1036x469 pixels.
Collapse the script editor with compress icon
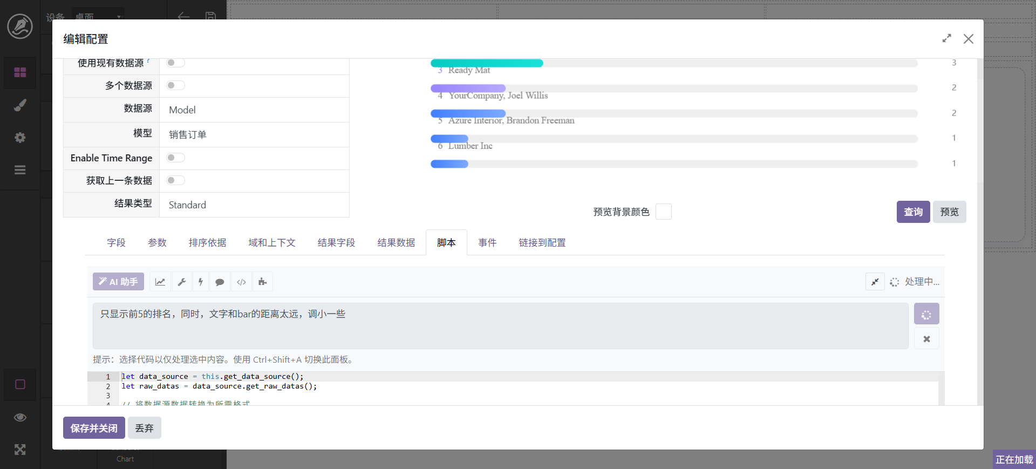pyautogui.click(x=875, y=282)
